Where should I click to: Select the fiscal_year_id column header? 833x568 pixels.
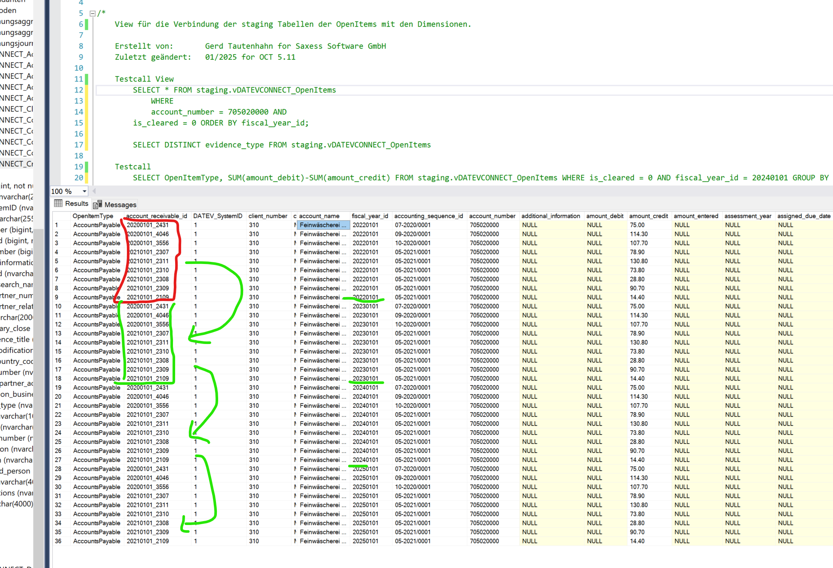370,216
